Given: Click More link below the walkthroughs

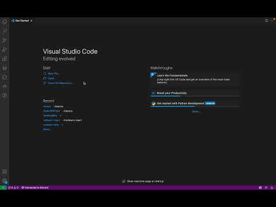Looking at the screenshot, I should coord(195,112).
